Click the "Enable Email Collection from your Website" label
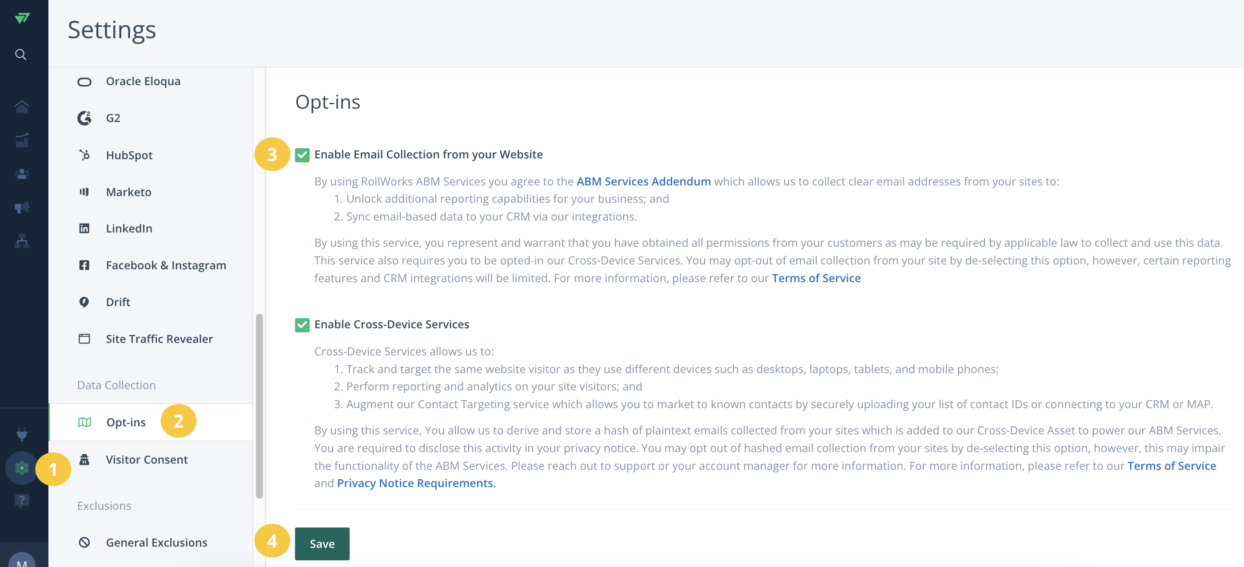1244x567 pixels. click(x=428, y=154)
